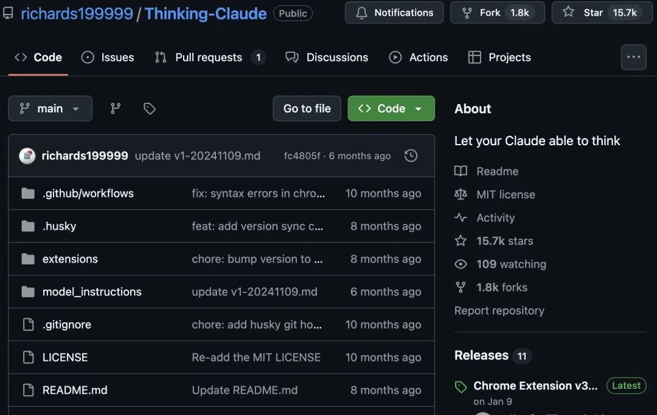The height and width of the screenshot is (415, 657).
Task: Click richards199999 avatar in commit row
Action: coord(27,156)
